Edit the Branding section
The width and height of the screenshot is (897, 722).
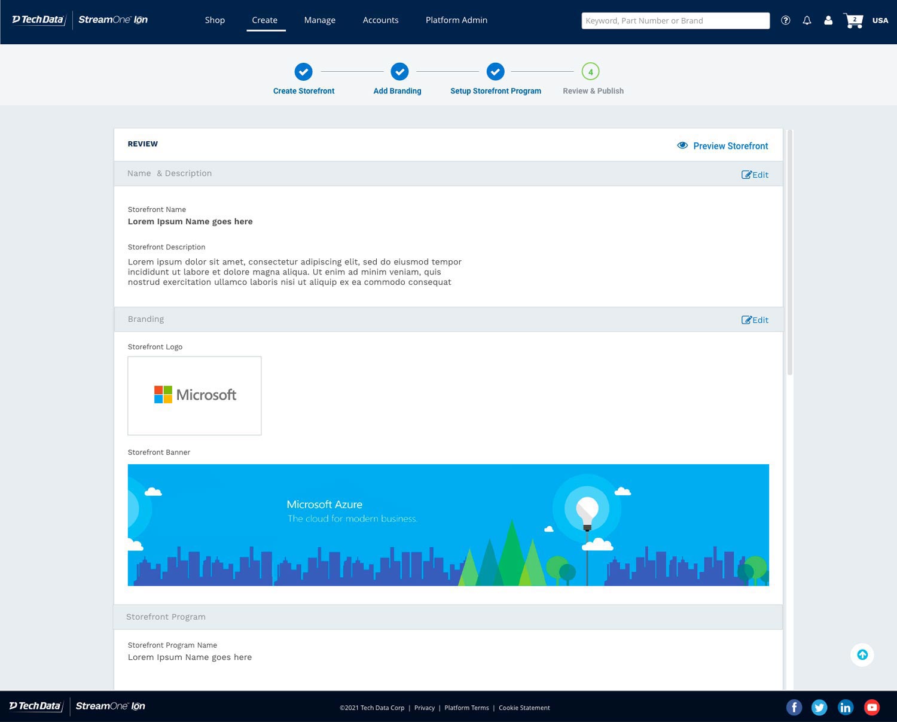point(755,320)
